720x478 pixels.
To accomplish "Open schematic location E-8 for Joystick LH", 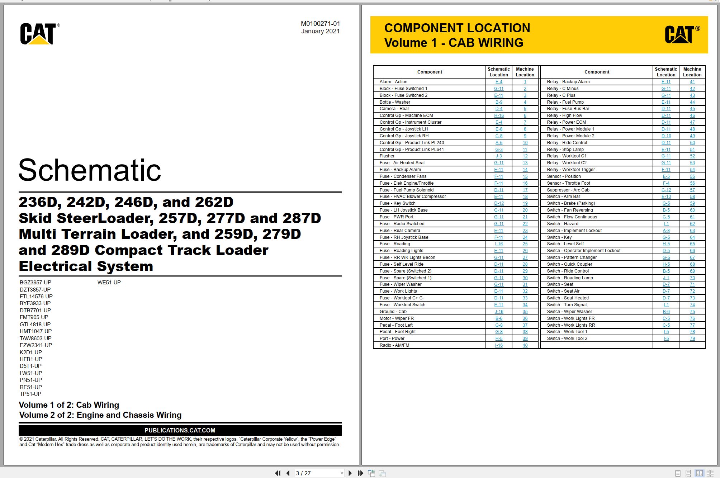I will tap(499, 129).
